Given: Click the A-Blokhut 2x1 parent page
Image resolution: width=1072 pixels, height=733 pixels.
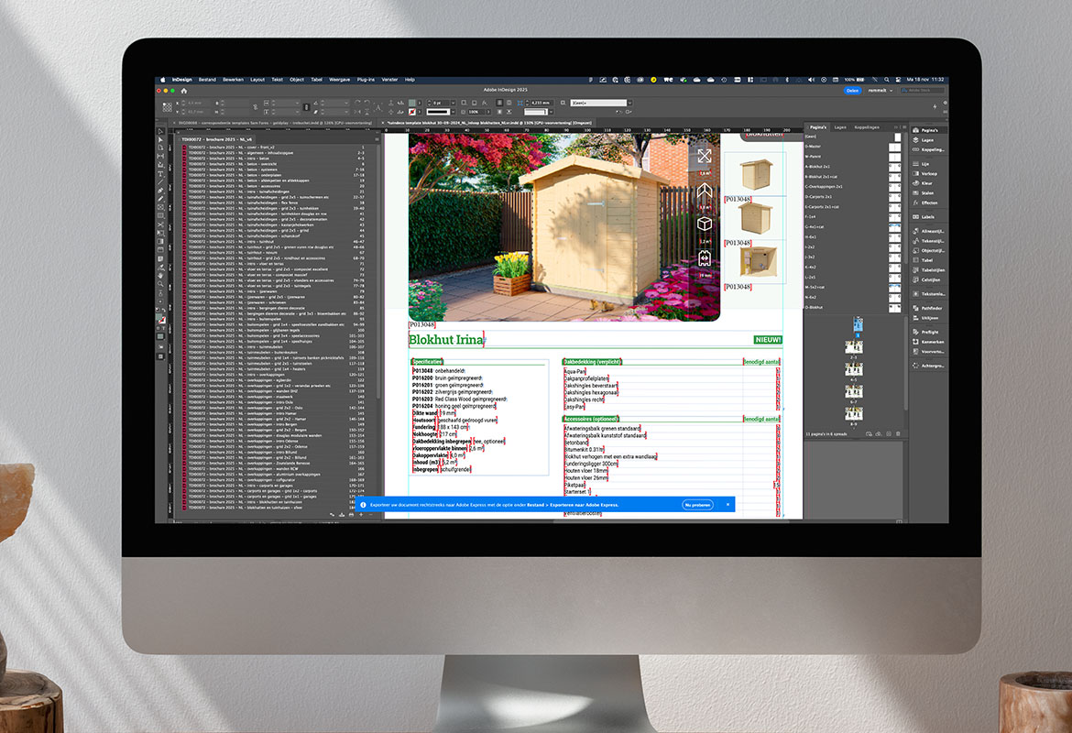Looking at the screenshot, I should [x=853, y=167].
